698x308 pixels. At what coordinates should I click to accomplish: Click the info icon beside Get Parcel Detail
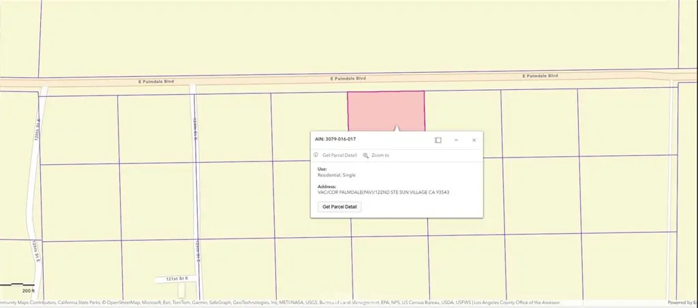pyautogui.click(x=316, y=155)
